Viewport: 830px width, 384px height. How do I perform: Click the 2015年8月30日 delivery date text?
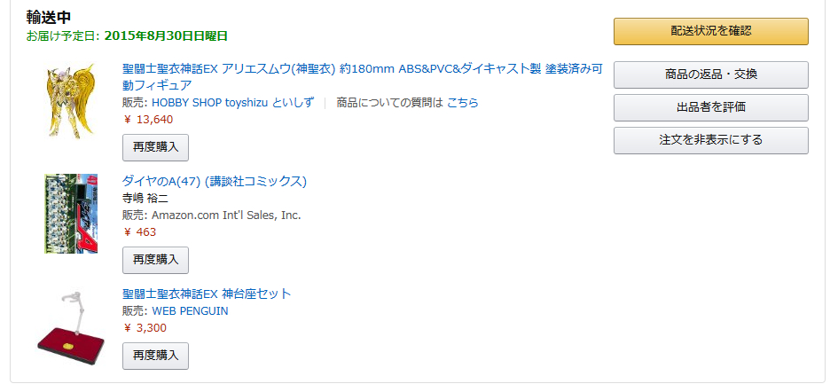point(166,36)
